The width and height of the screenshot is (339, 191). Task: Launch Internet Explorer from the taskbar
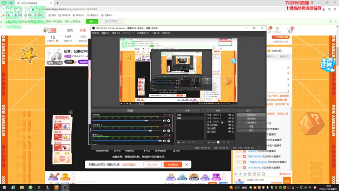[13, 188]
